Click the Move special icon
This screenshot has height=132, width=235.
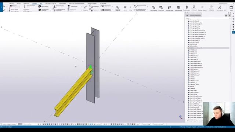[102, 10]
